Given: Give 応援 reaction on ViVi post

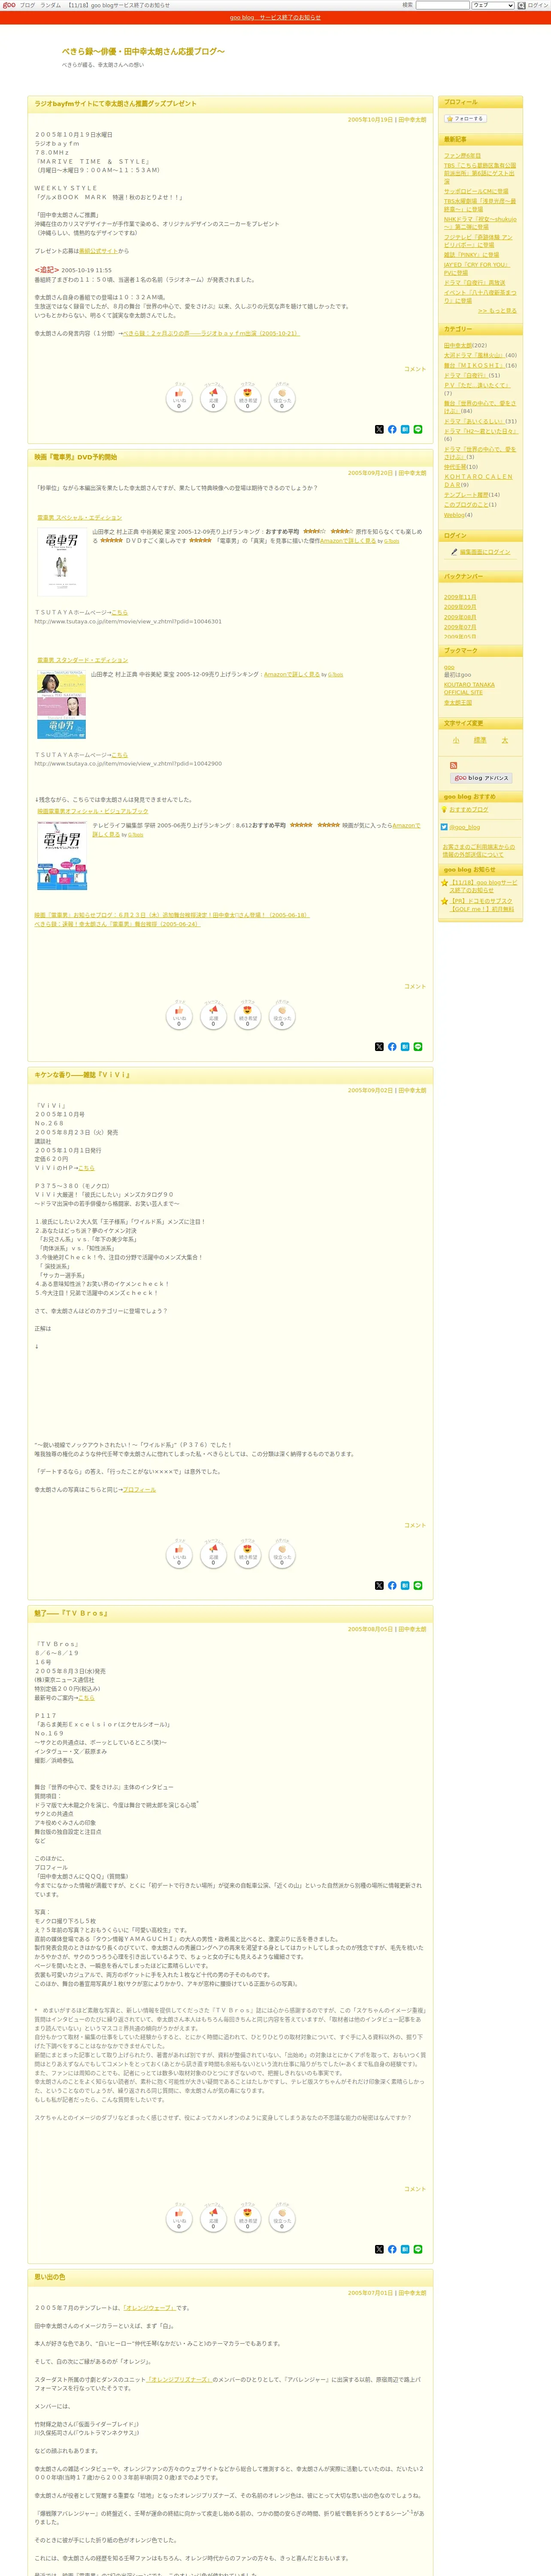Looking at the screenshot, I should point(213,1555).
